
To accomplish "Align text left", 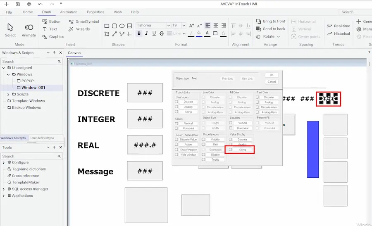I will [x=207, y=25].
